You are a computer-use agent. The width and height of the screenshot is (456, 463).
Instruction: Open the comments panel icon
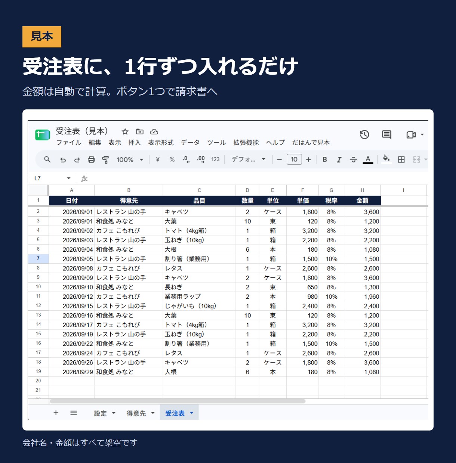pos(386,134)
